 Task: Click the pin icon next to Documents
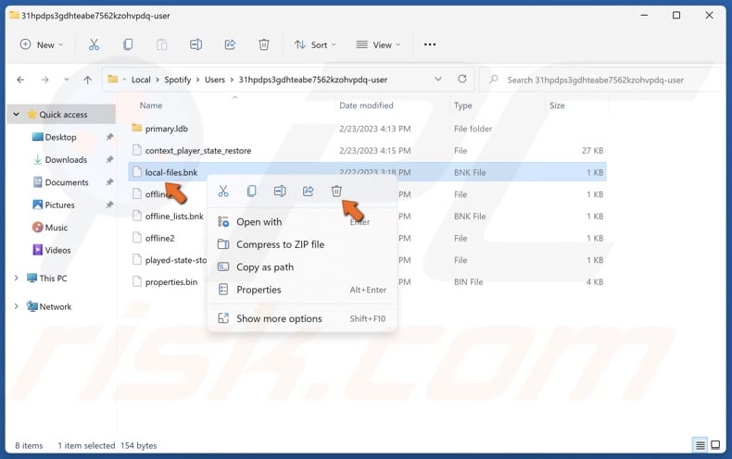[109, 182]
